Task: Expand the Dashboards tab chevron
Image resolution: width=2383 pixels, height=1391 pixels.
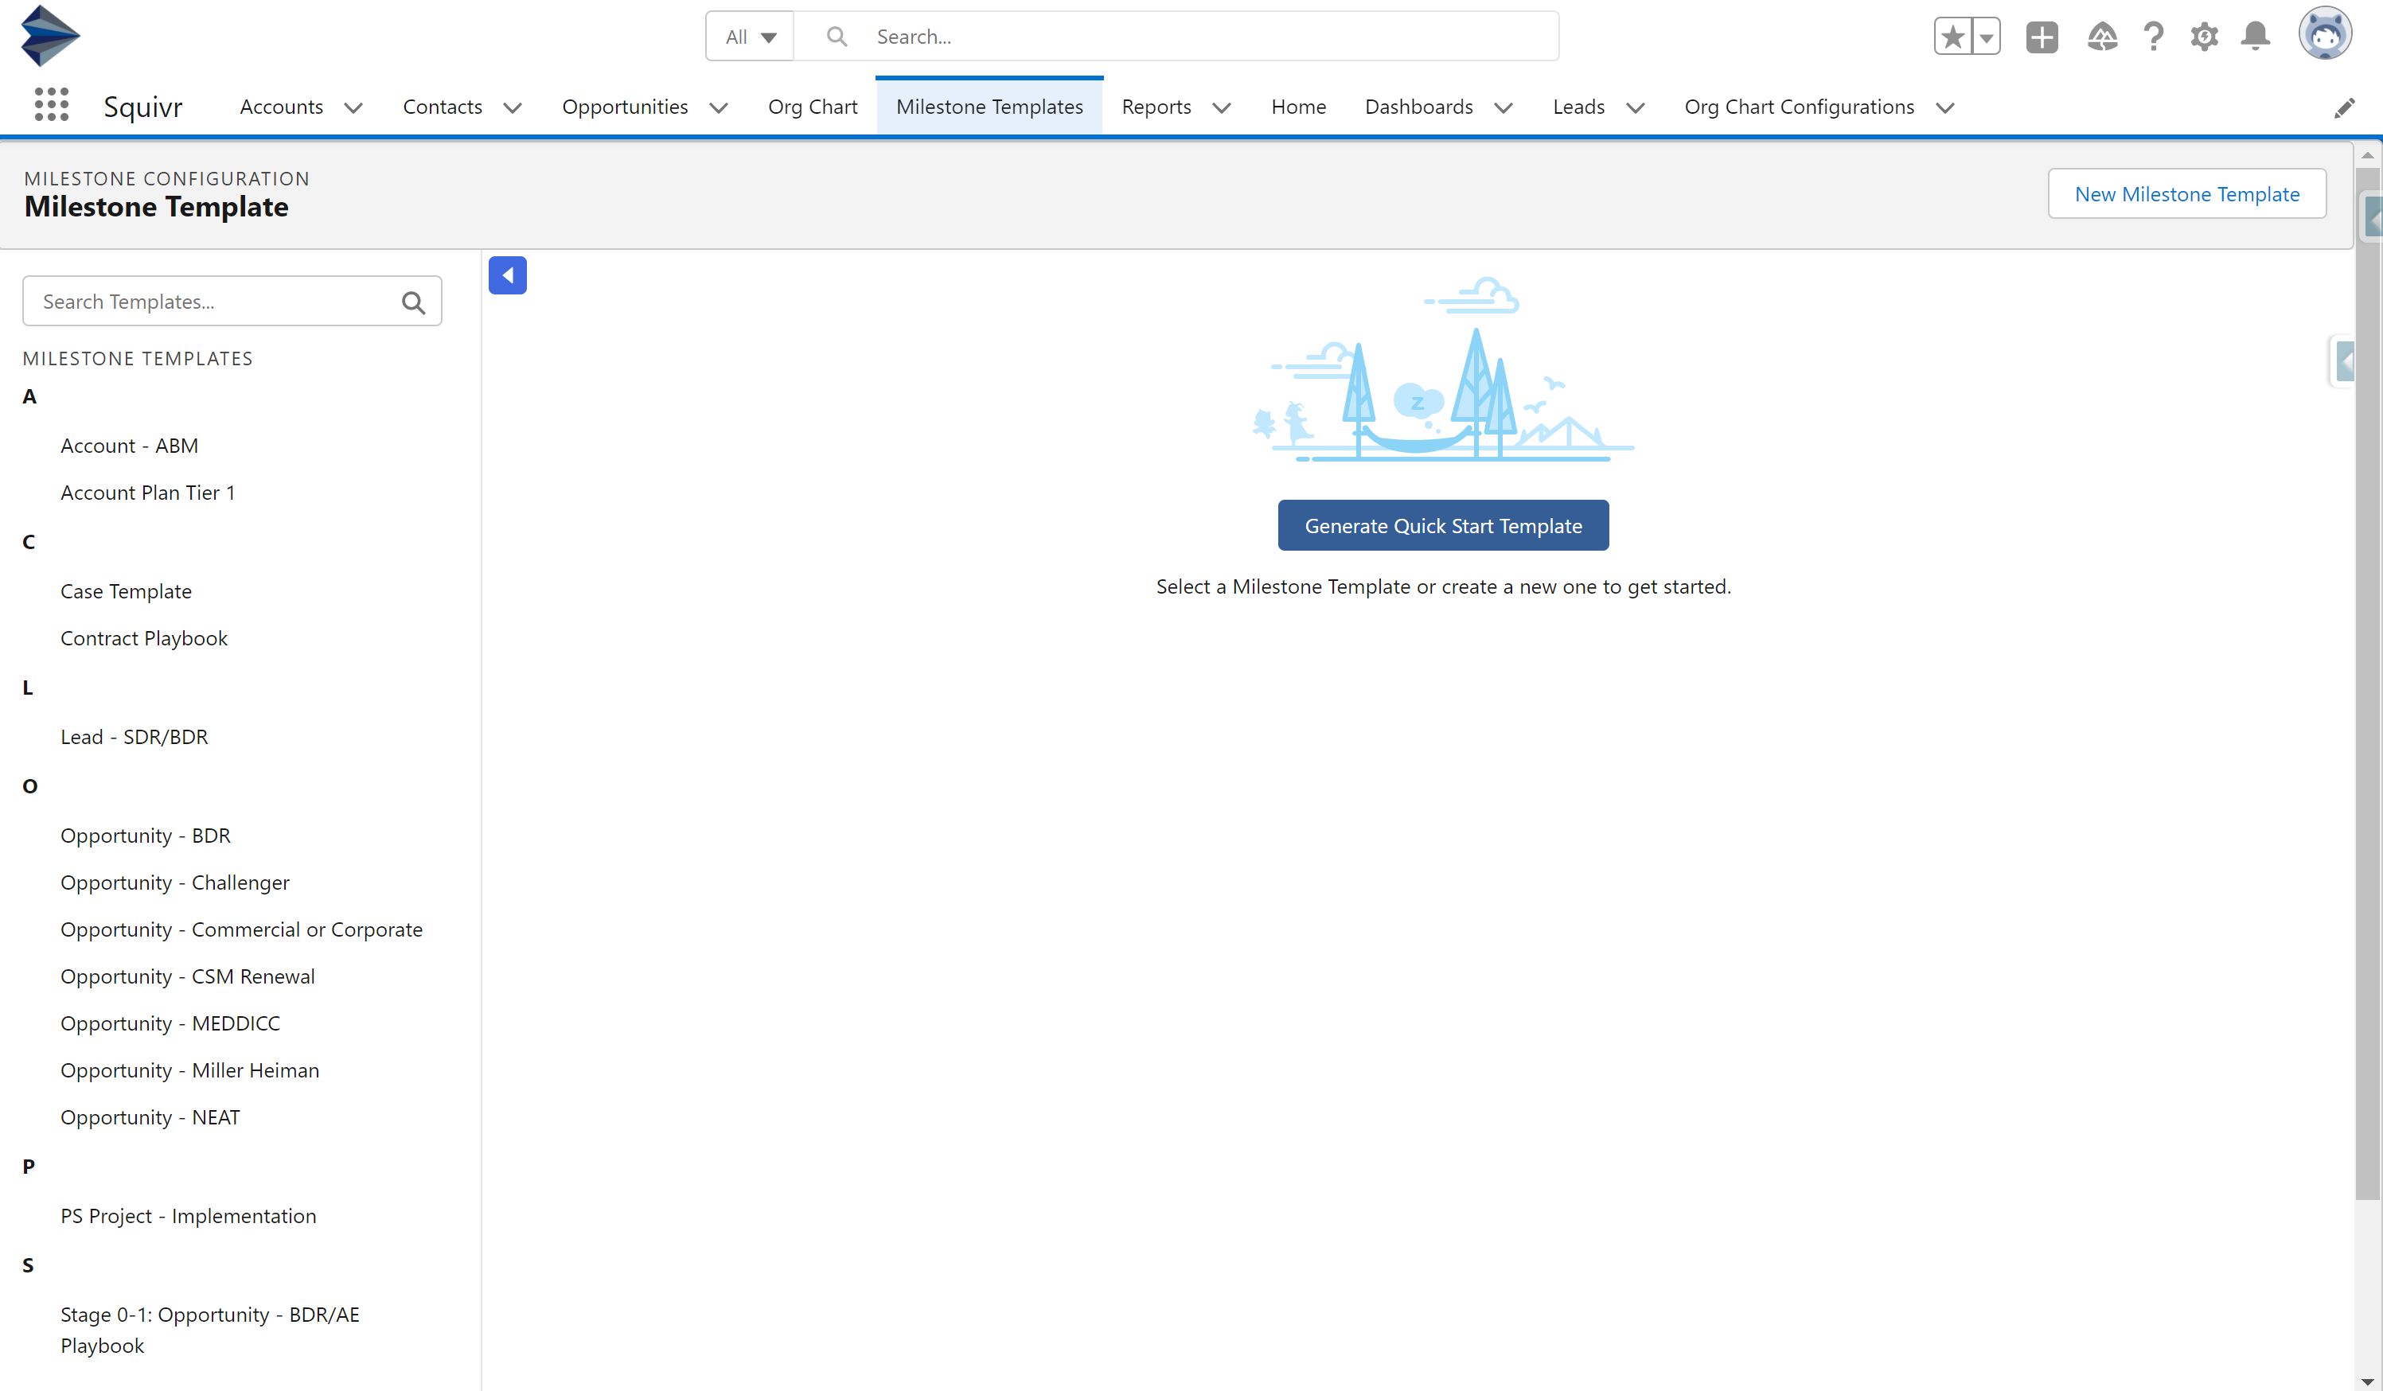Action: 1503,107
